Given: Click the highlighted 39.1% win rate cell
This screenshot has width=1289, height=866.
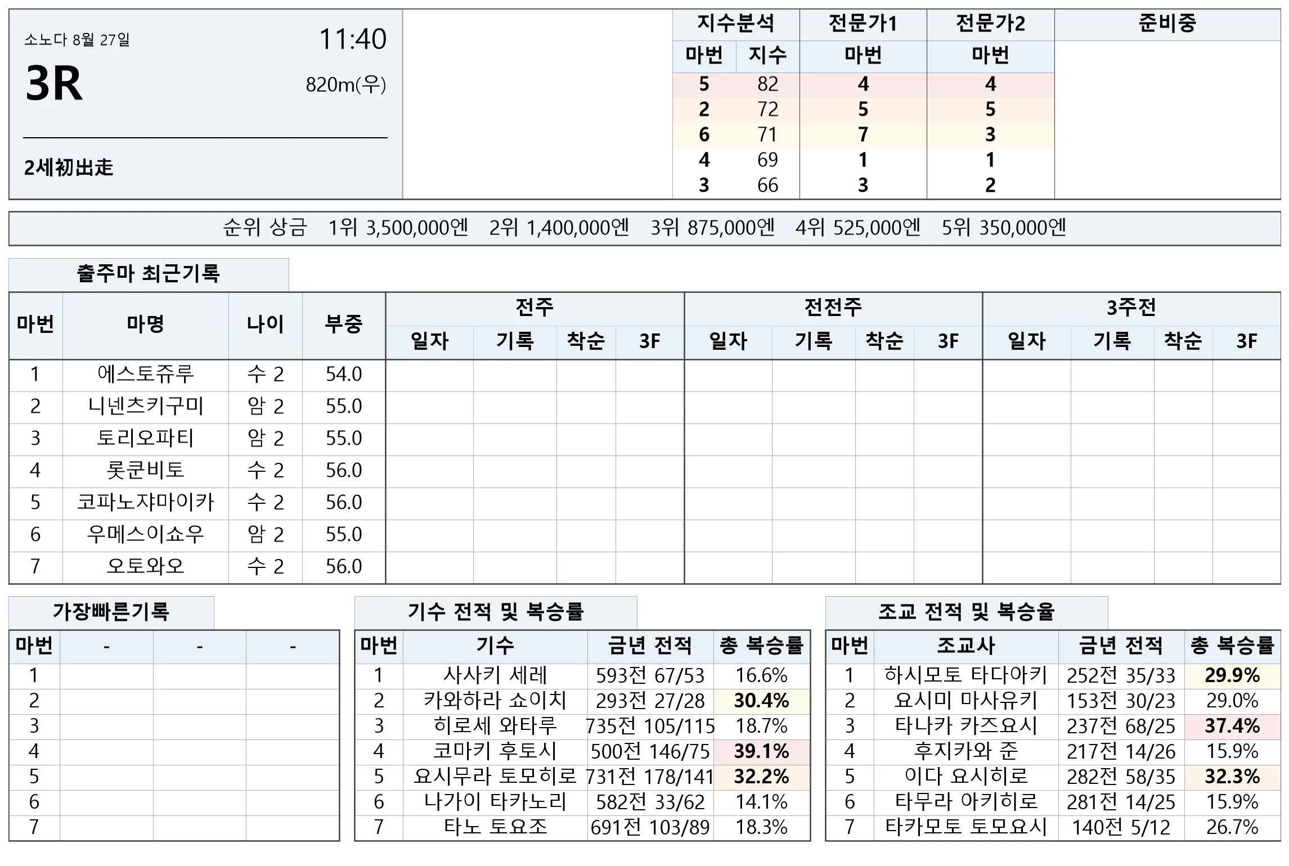Looking at the screenshot, I should [762, 752].
